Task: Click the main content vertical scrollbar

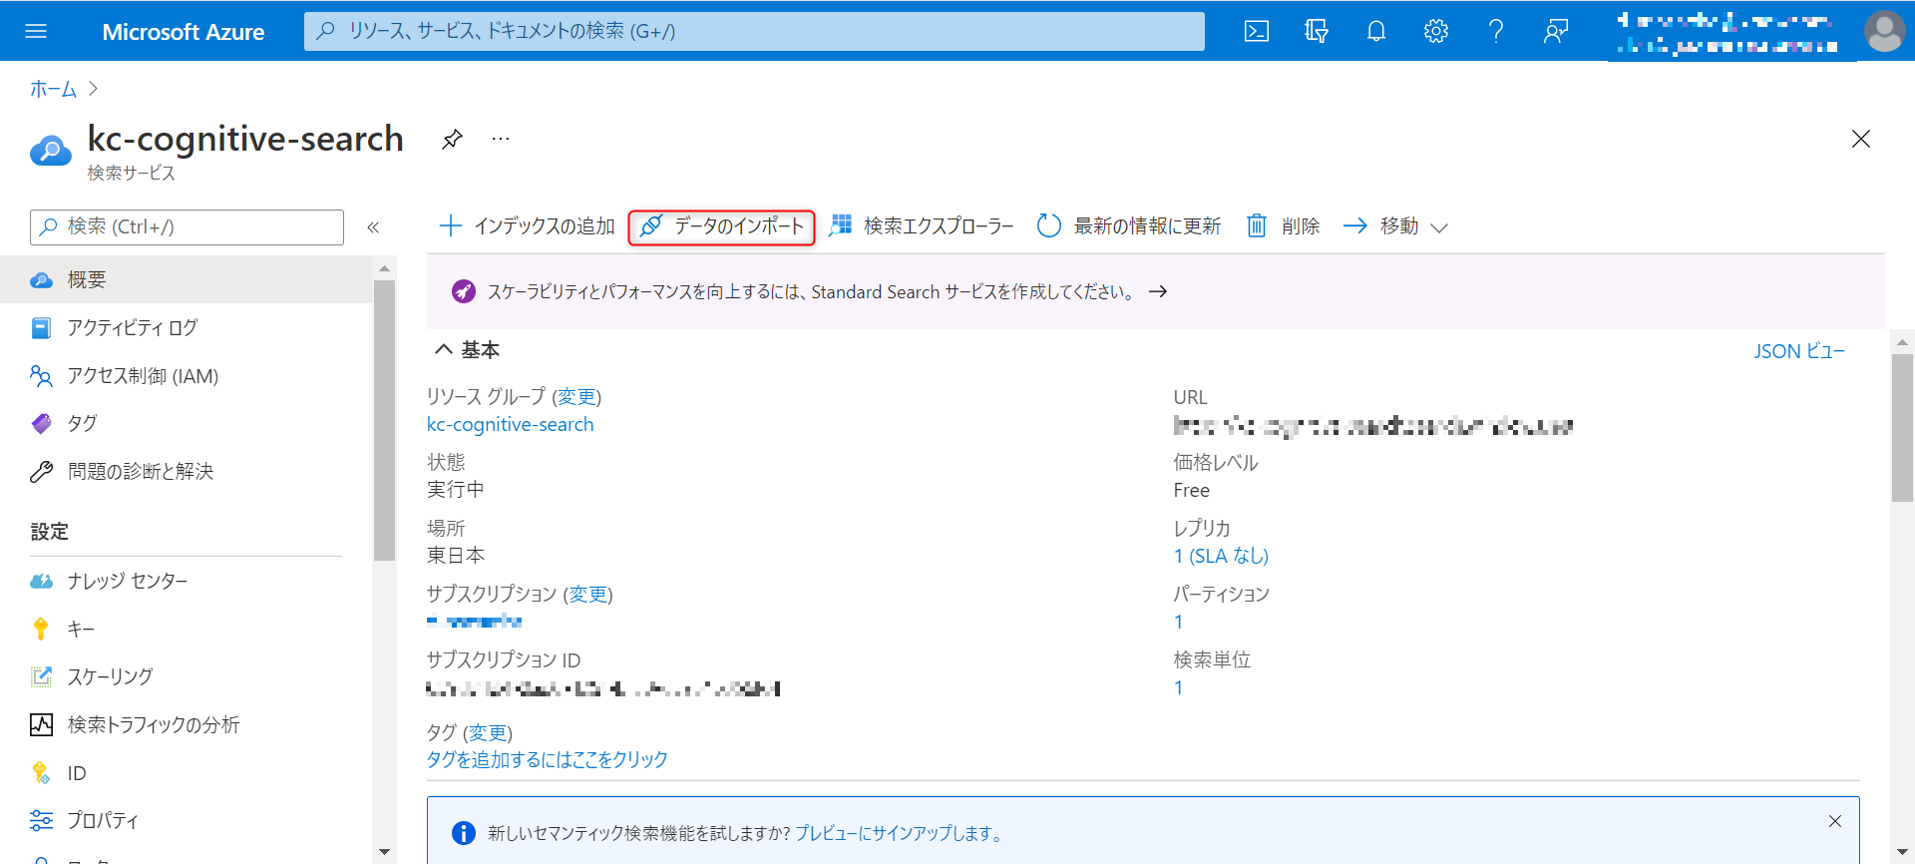Action: tap(1902, 429)
